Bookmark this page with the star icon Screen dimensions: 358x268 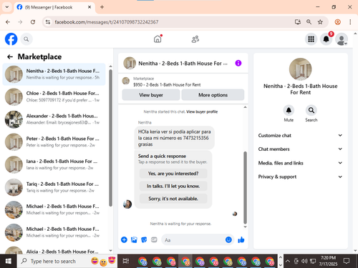320,22
